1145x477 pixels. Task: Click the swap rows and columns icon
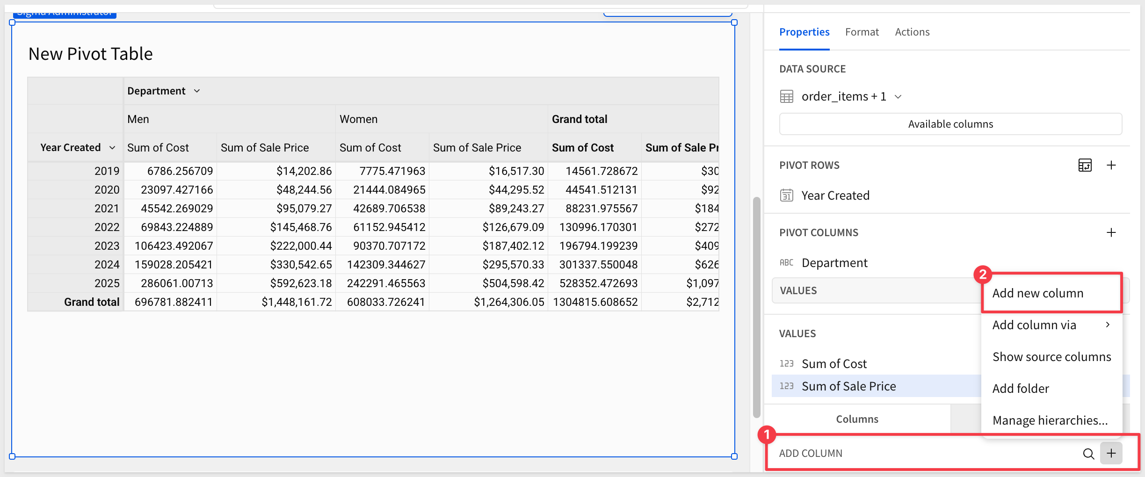(x=1085, y=165)
